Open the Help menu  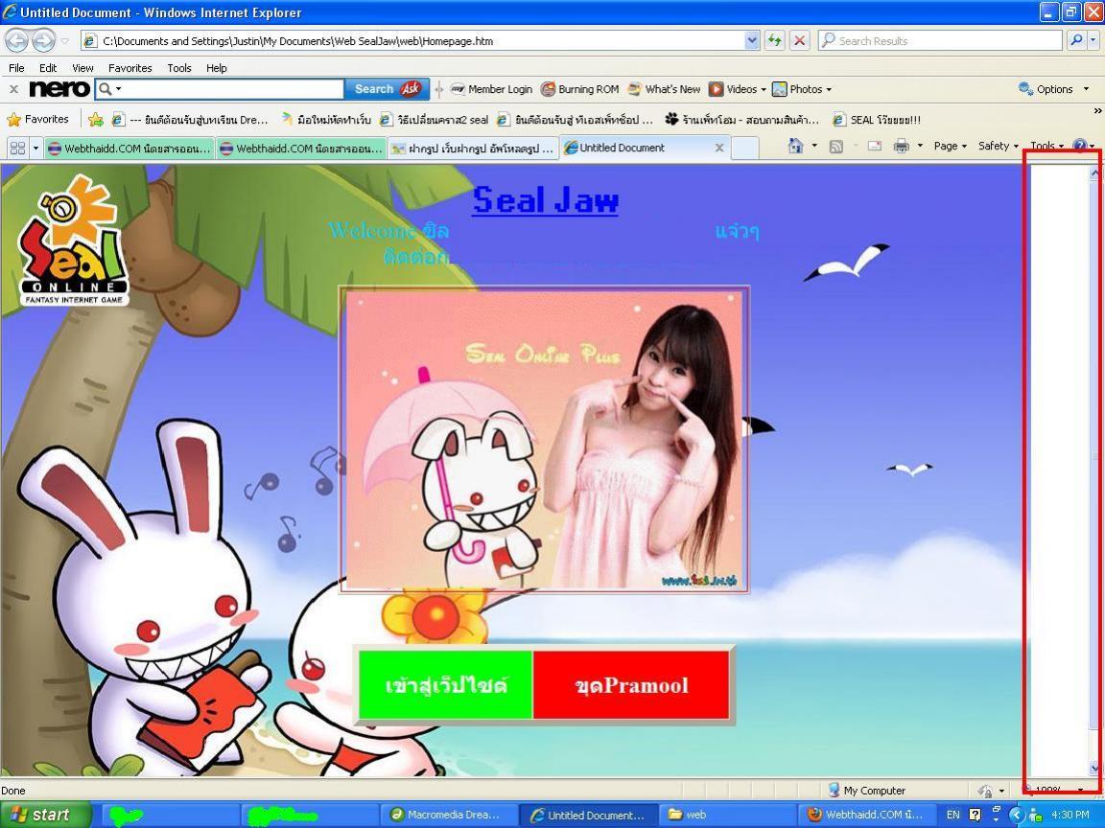click(x=217, y=68)
